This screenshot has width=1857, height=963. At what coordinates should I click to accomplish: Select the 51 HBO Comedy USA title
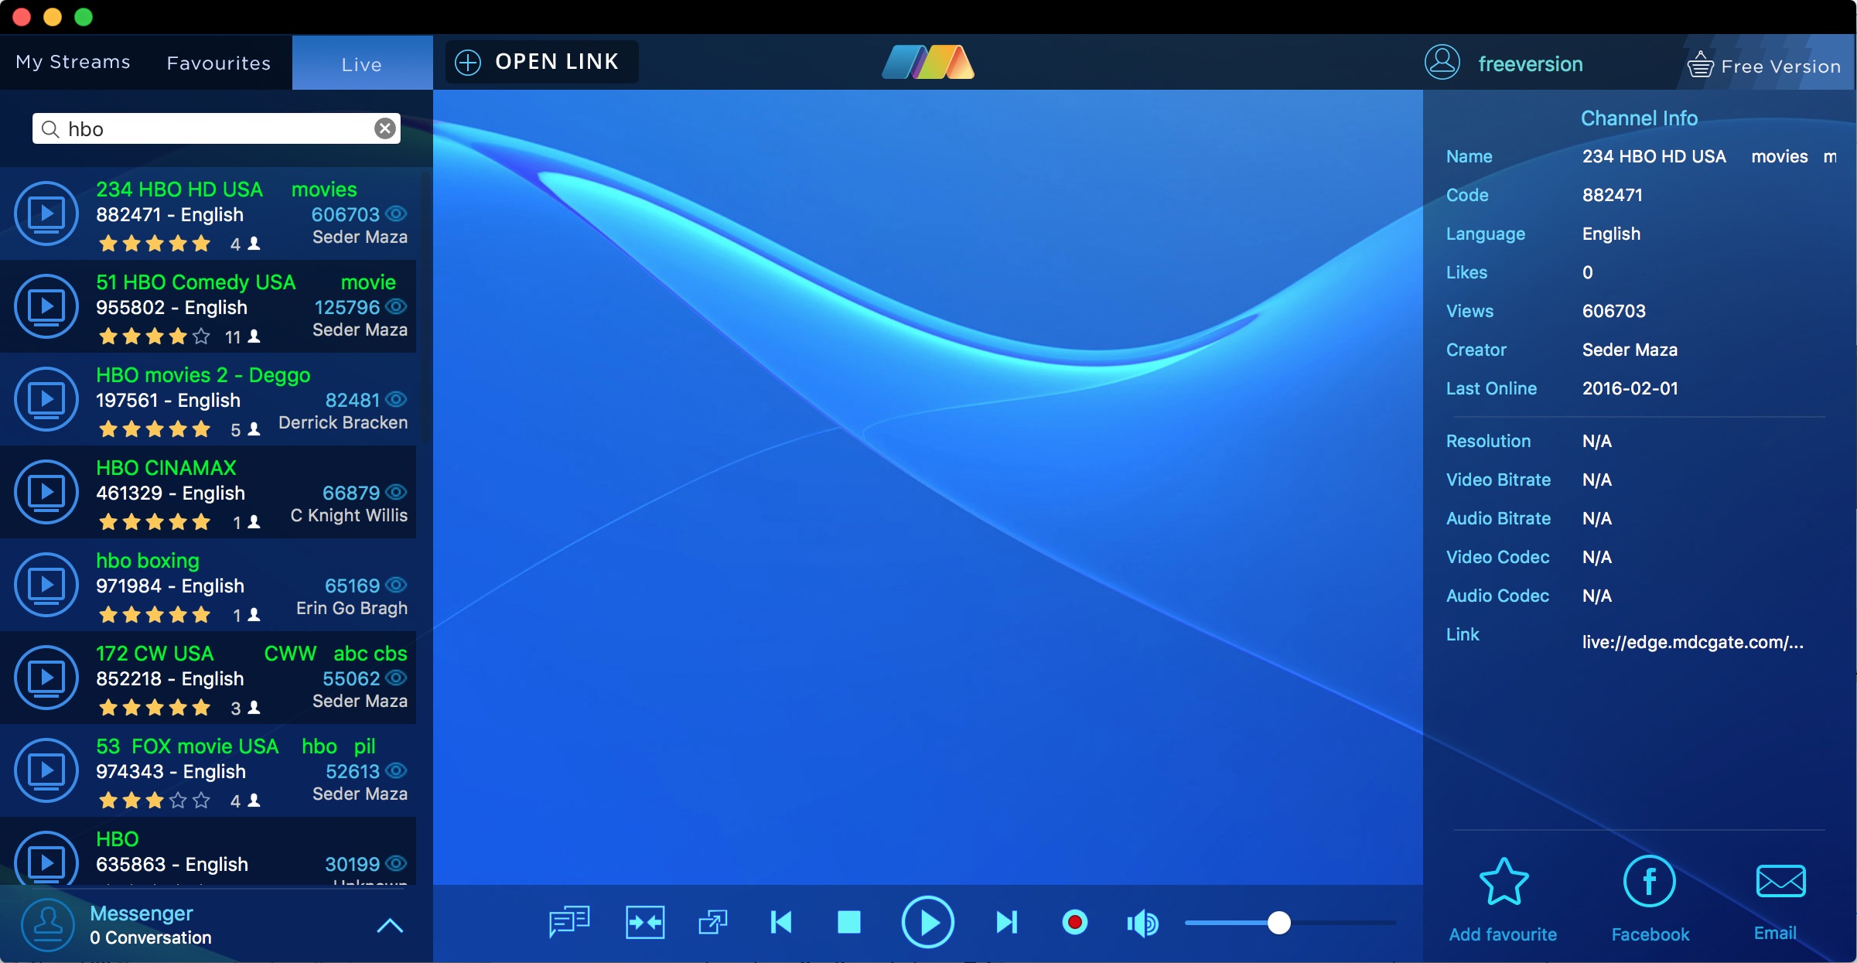196,282
